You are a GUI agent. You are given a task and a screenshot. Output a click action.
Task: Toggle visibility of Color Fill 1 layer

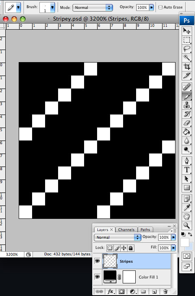[x=97, y=277]
